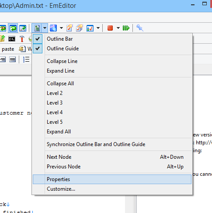Minimize the EmEditor window

point(193,5)
